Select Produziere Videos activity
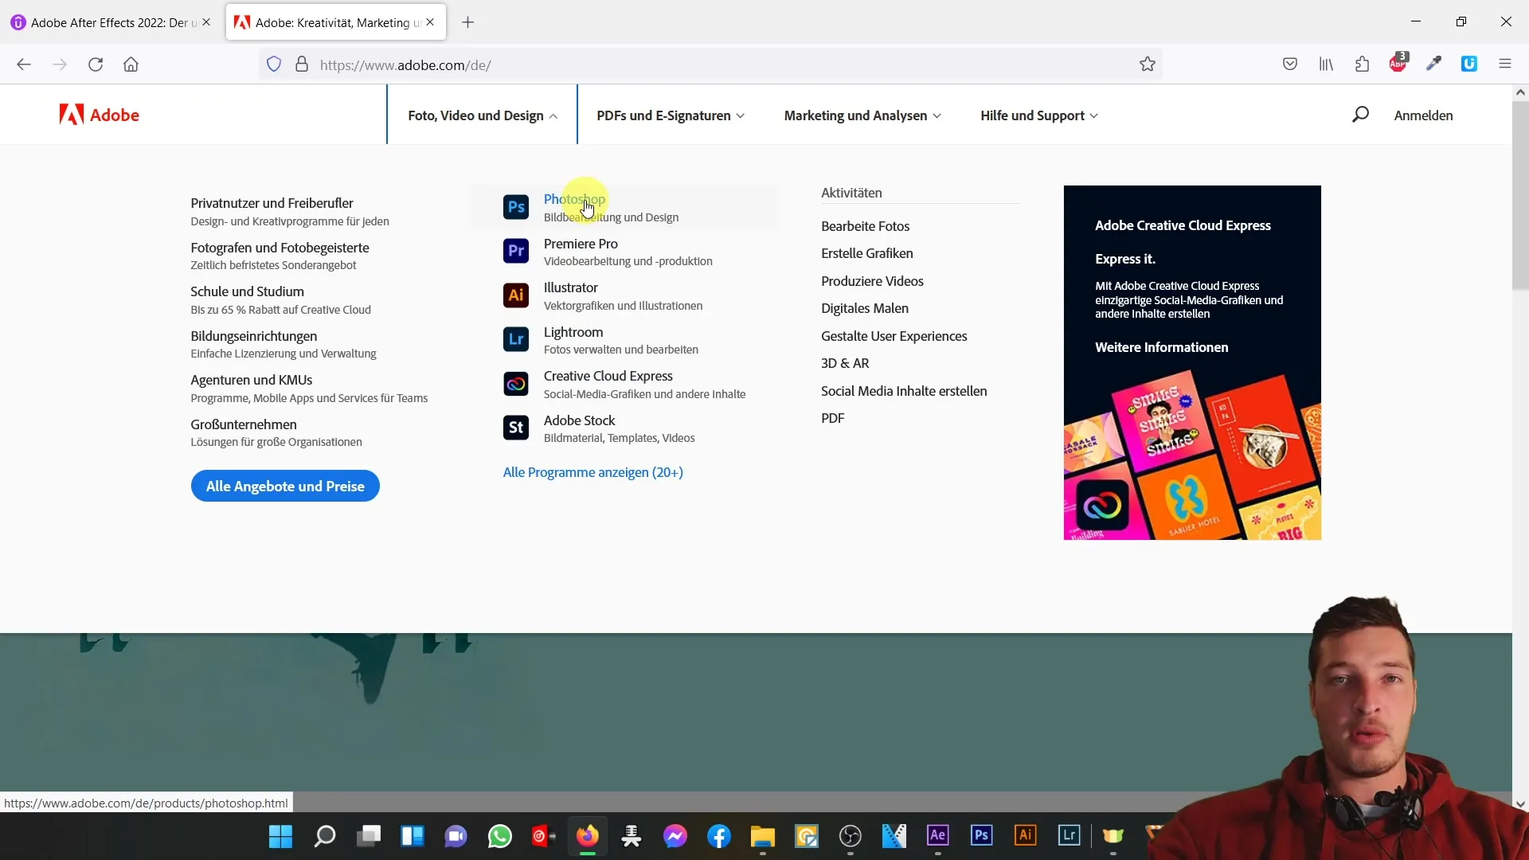The width and height of the screenshot is (1529, 860). pos(872,281)
